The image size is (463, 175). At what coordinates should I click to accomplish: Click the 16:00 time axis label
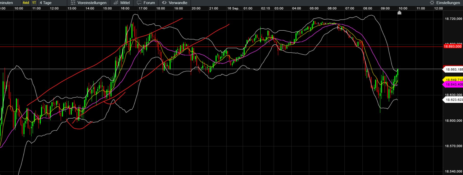[125, 8]
